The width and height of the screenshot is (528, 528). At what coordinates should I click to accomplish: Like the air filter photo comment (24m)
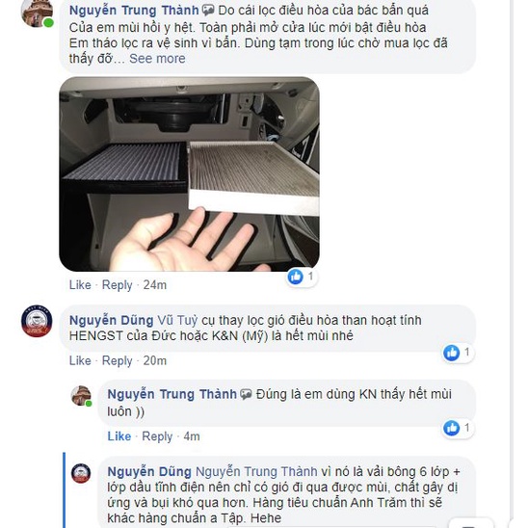point(80,285)
